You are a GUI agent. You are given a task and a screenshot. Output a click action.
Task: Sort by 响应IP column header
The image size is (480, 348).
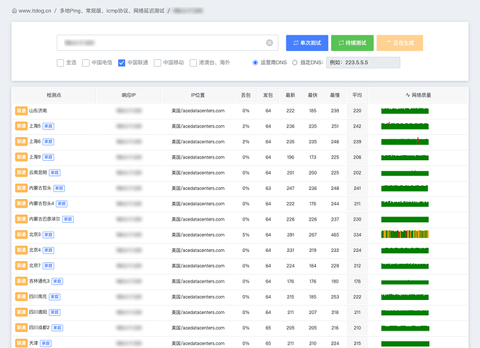coord(129,95)
